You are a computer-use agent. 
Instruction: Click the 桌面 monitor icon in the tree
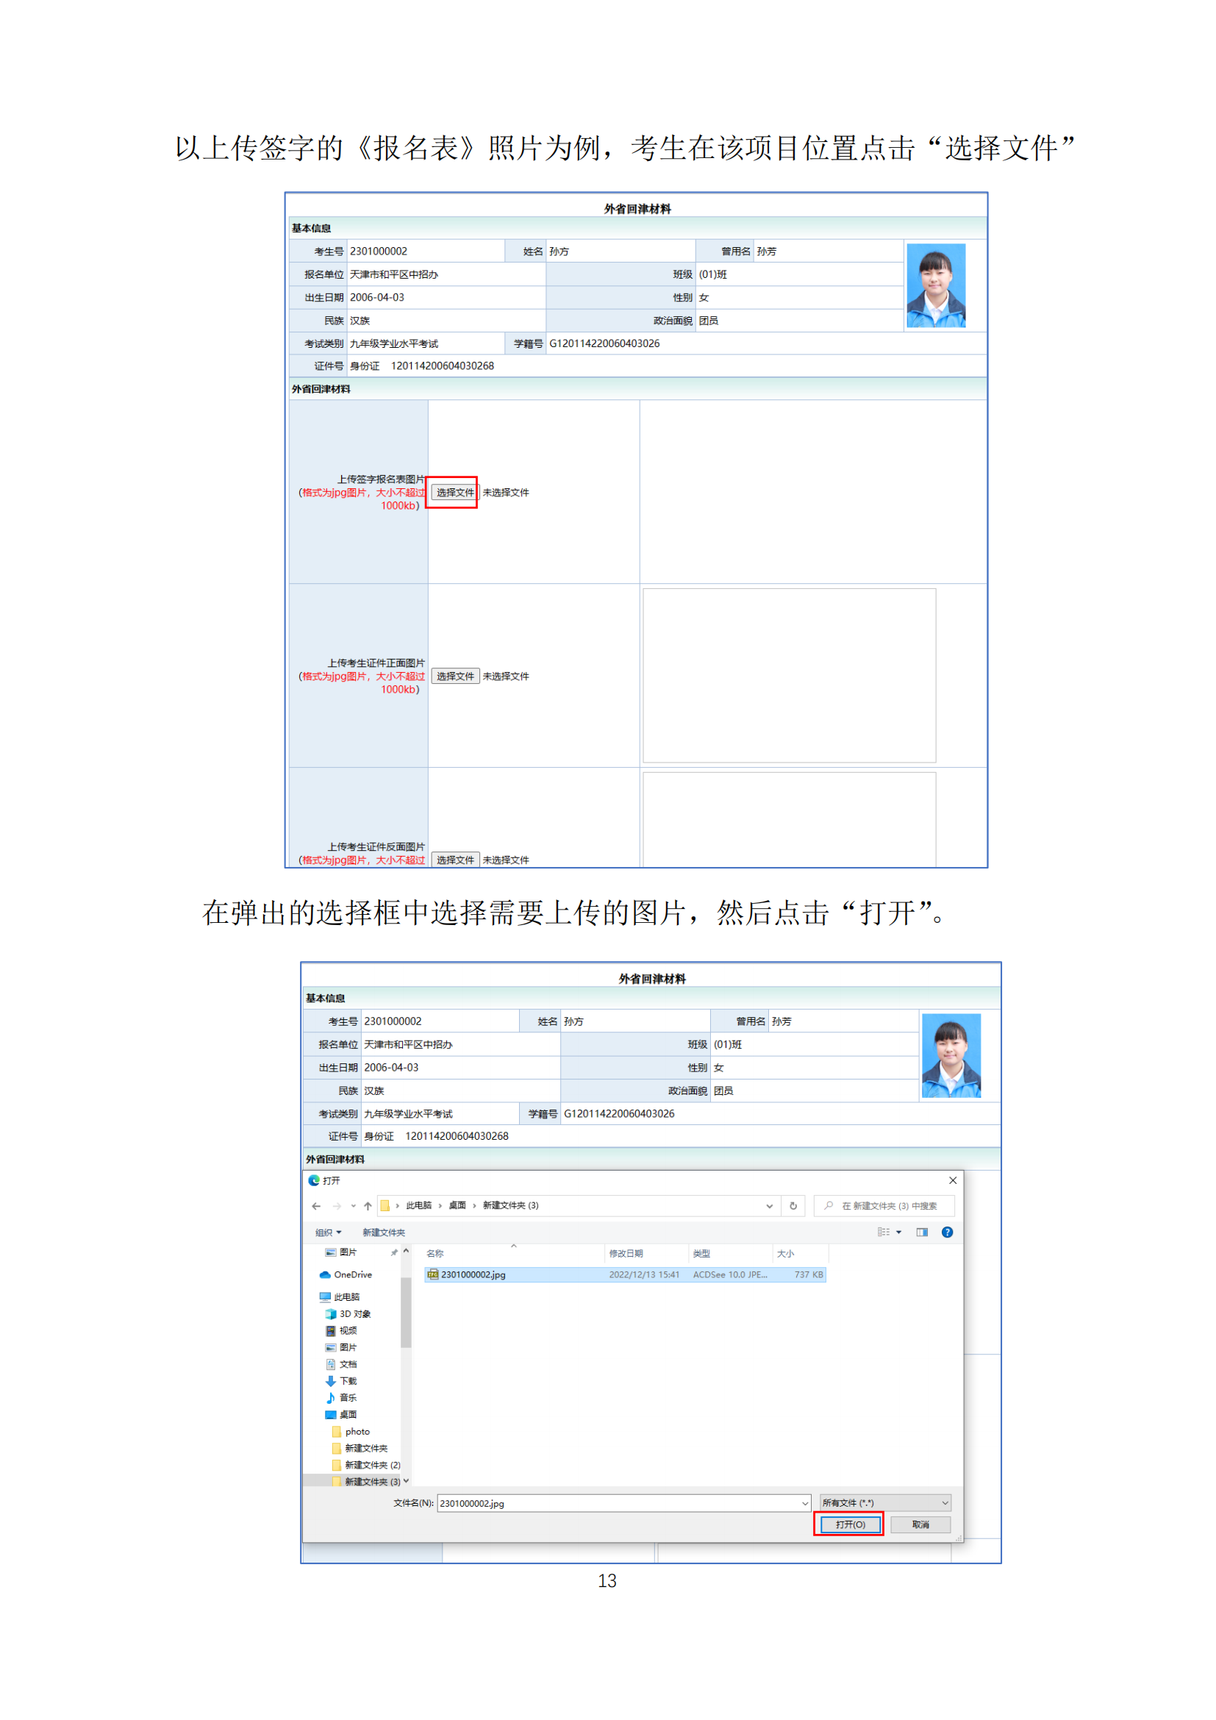point(330,1414)
